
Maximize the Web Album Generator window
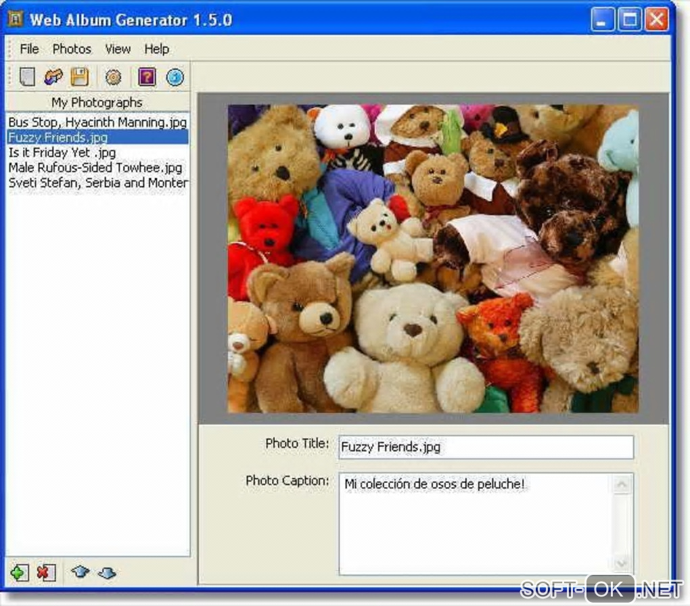629,20
